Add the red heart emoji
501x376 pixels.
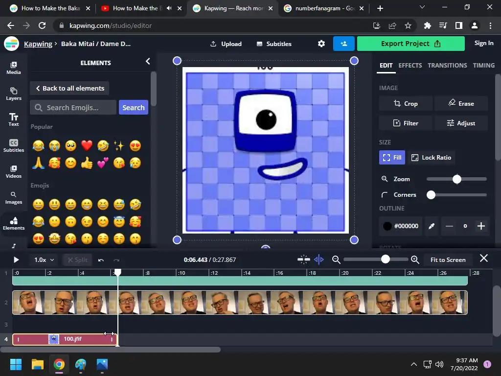pos(87,145)
